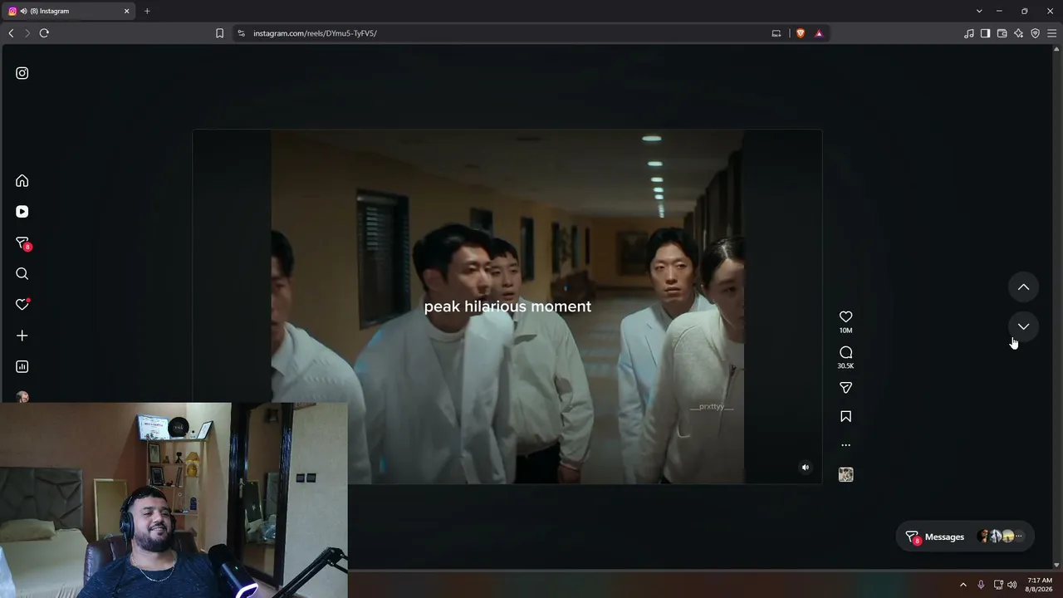Open Leo AI sparkle icon

tap(1018, 33)
